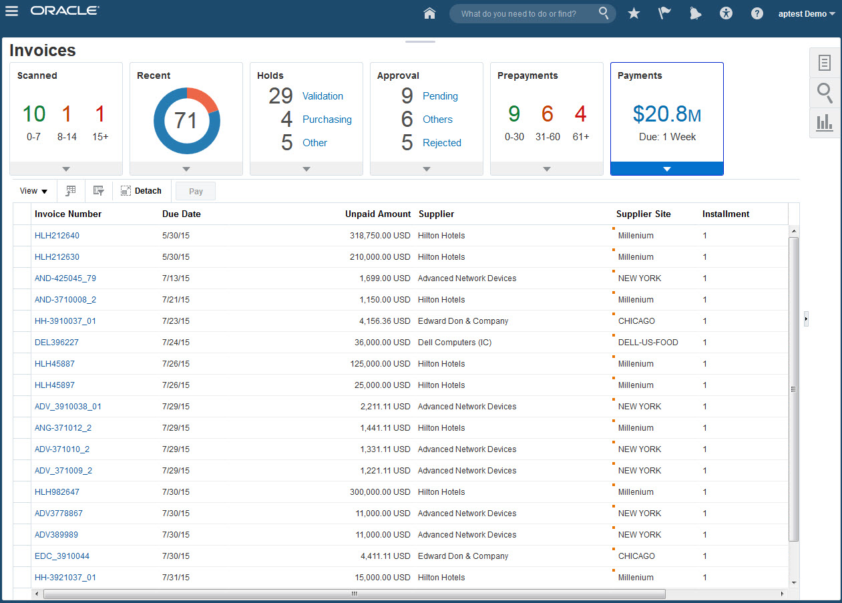Open Validation holds link
The height and width of the screenshot is (603, 842).
[x=323, y=96]
